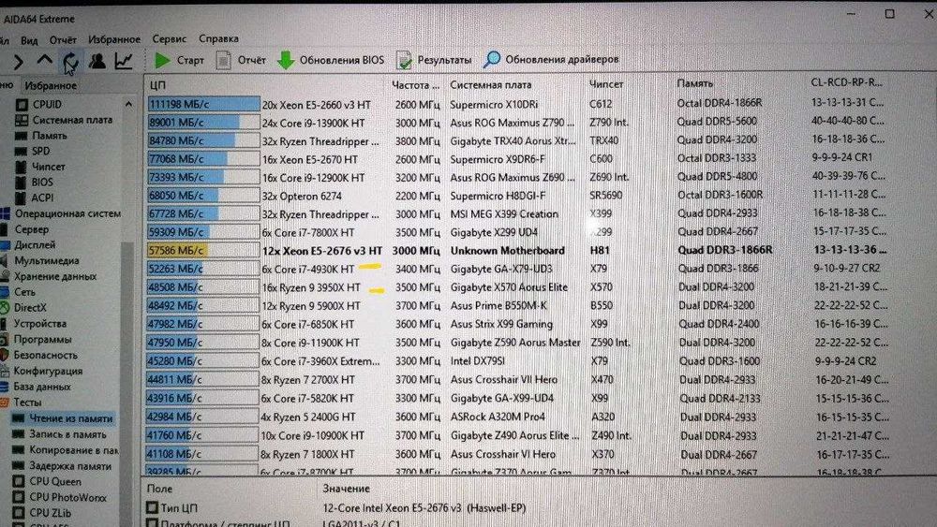
Task: Select Дисплей tree item
Action: (28, 244)
